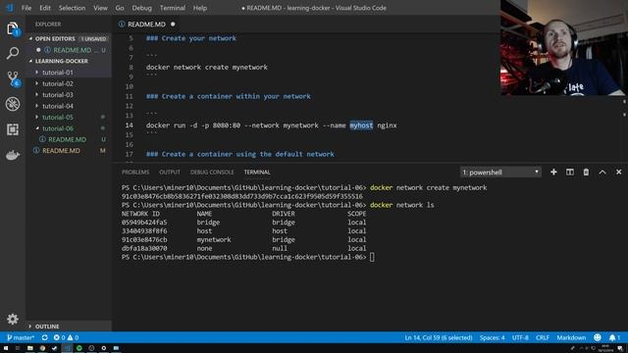Open the Debug view icon

point(13,104)
